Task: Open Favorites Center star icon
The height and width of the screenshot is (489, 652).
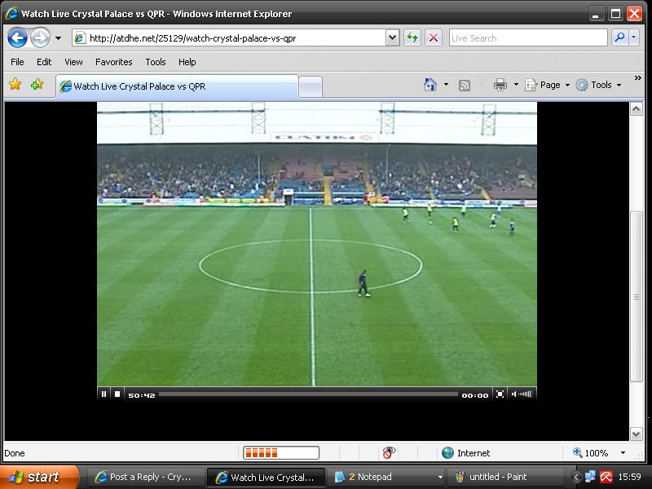Action: pos(15,85)
